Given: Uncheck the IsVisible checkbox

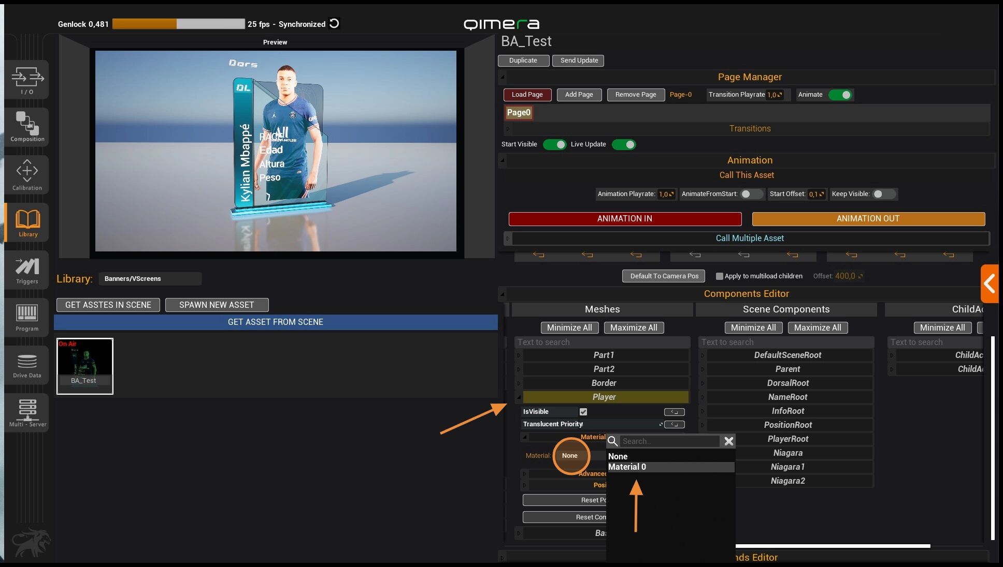Looking at the screenshot, I should click(x=583, y=412).
